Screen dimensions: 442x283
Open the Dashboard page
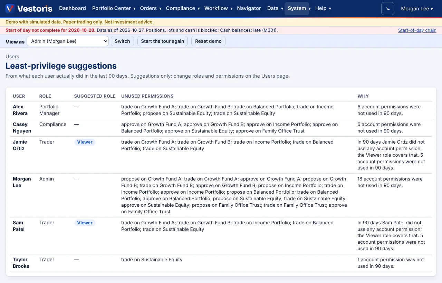pyautogui.click(x=73, y=8)
